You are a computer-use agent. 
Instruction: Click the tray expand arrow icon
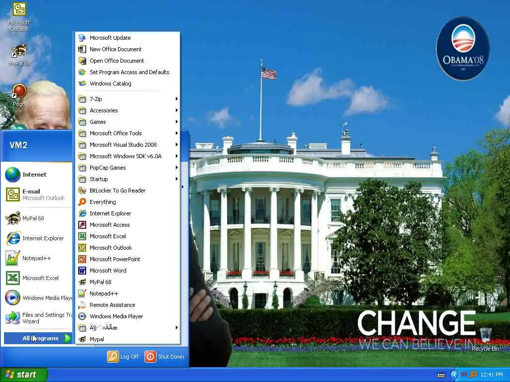pyautogui.click(x=454, y=375)
